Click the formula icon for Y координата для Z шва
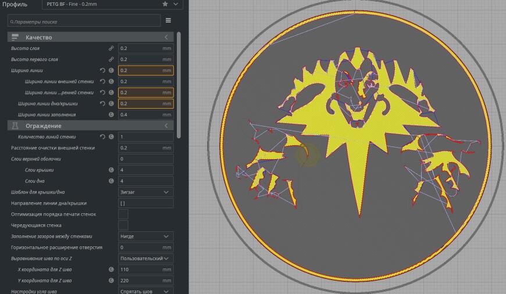Viewport: 506px width, 294px height. (x=111, y=281)
